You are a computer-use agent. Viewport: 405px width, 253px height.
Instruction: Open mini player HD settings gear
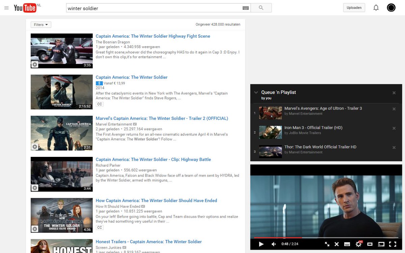point(359,244)
